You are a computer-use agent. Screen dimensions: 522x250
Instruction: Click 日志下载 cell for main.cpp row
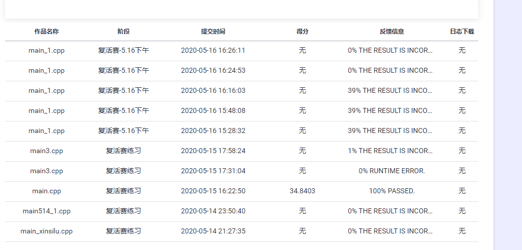(462, 191)
